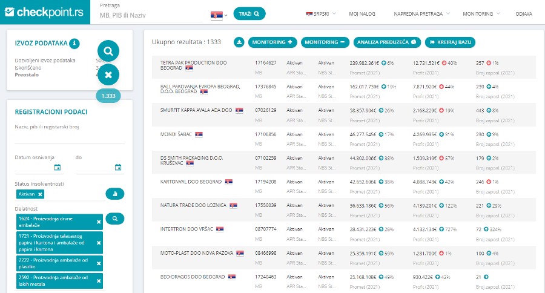Click the 1.333 results count badge
The image size is (545, 293).
click(x=108, y=96)
